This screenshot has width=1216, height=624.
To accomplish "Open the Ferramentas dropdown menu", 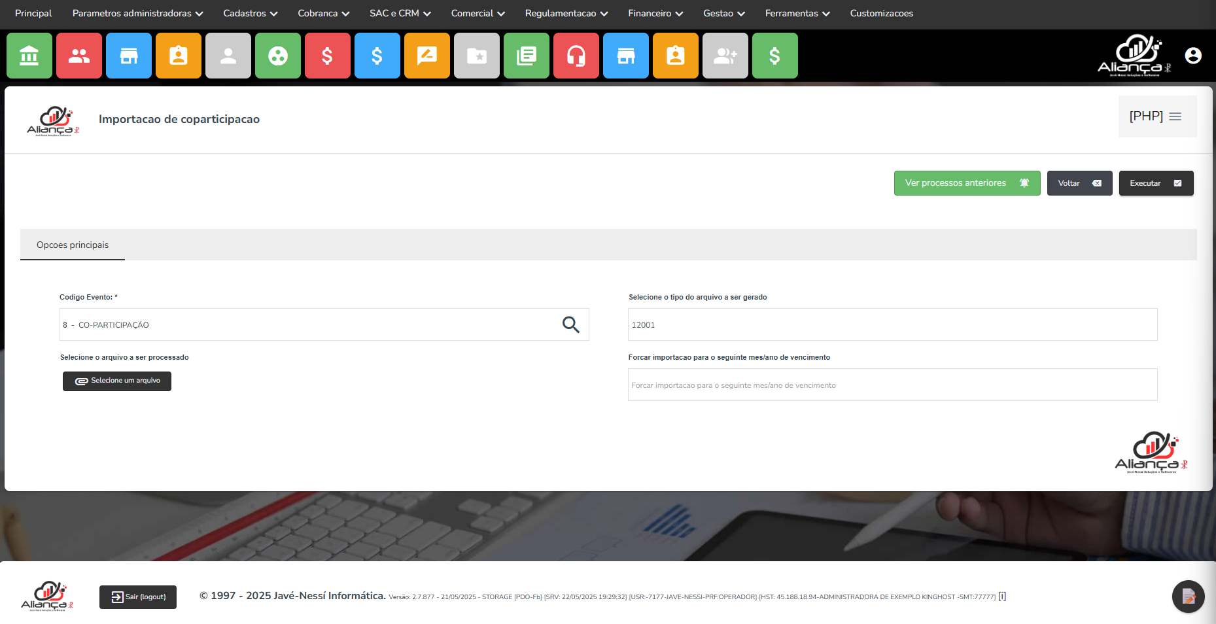I will (797, 13).
